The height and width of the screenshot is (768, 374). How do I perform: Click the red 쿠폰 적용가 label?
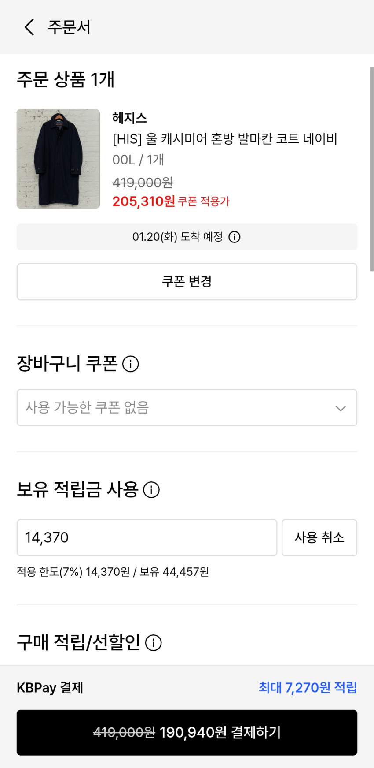(204, 201)
